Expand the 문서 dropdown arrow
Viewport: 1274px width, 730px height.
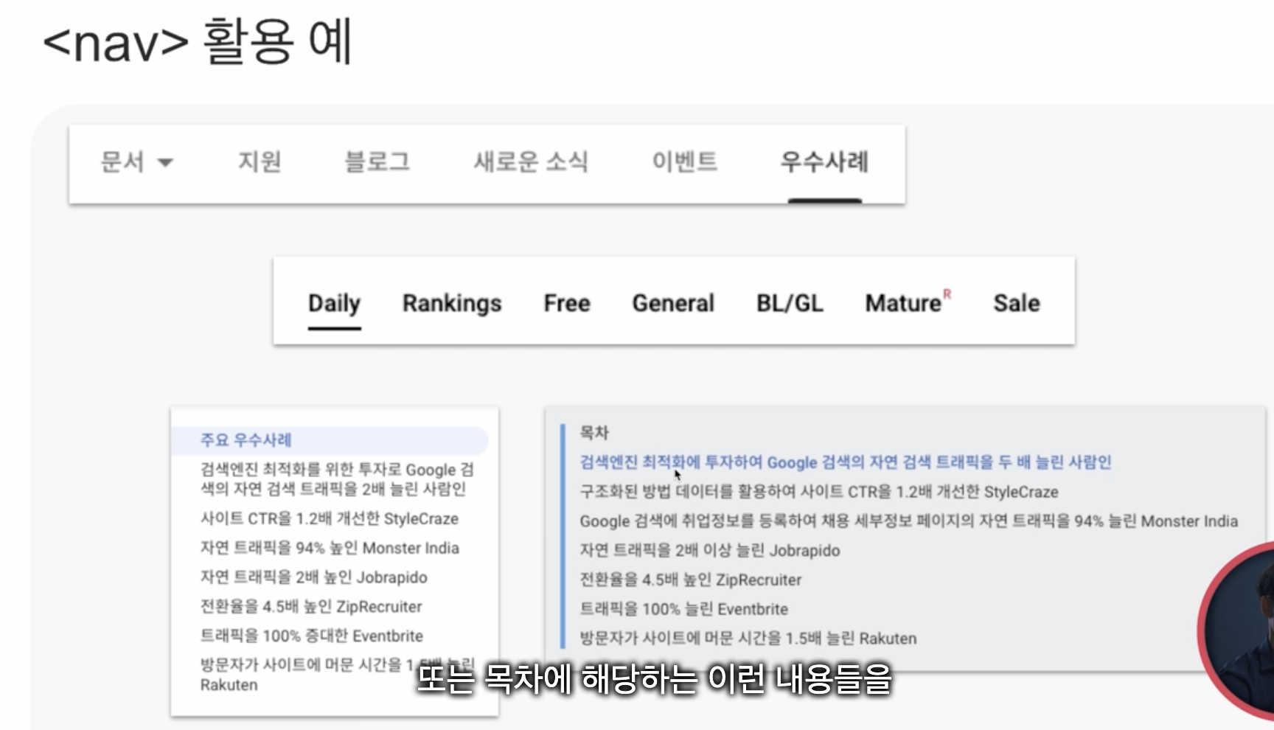click(166, 163)
